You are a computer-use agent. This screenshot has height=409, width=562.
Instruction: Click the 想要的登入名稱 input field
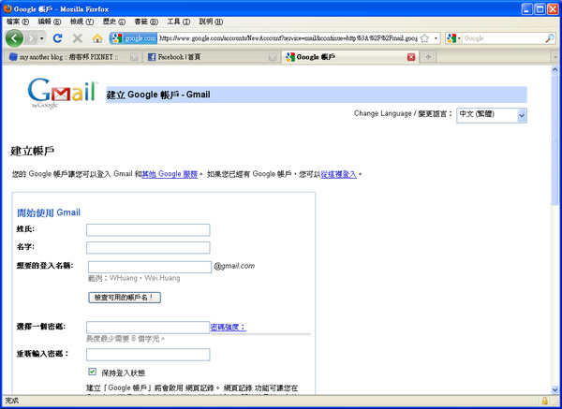(150, 267)
